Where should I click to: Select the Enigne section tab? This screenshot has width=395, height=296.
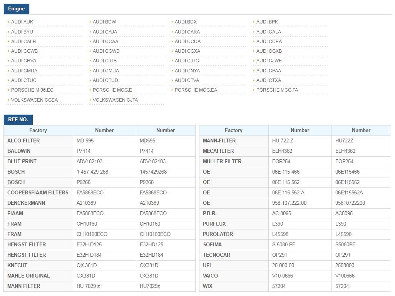pos(17,9)
